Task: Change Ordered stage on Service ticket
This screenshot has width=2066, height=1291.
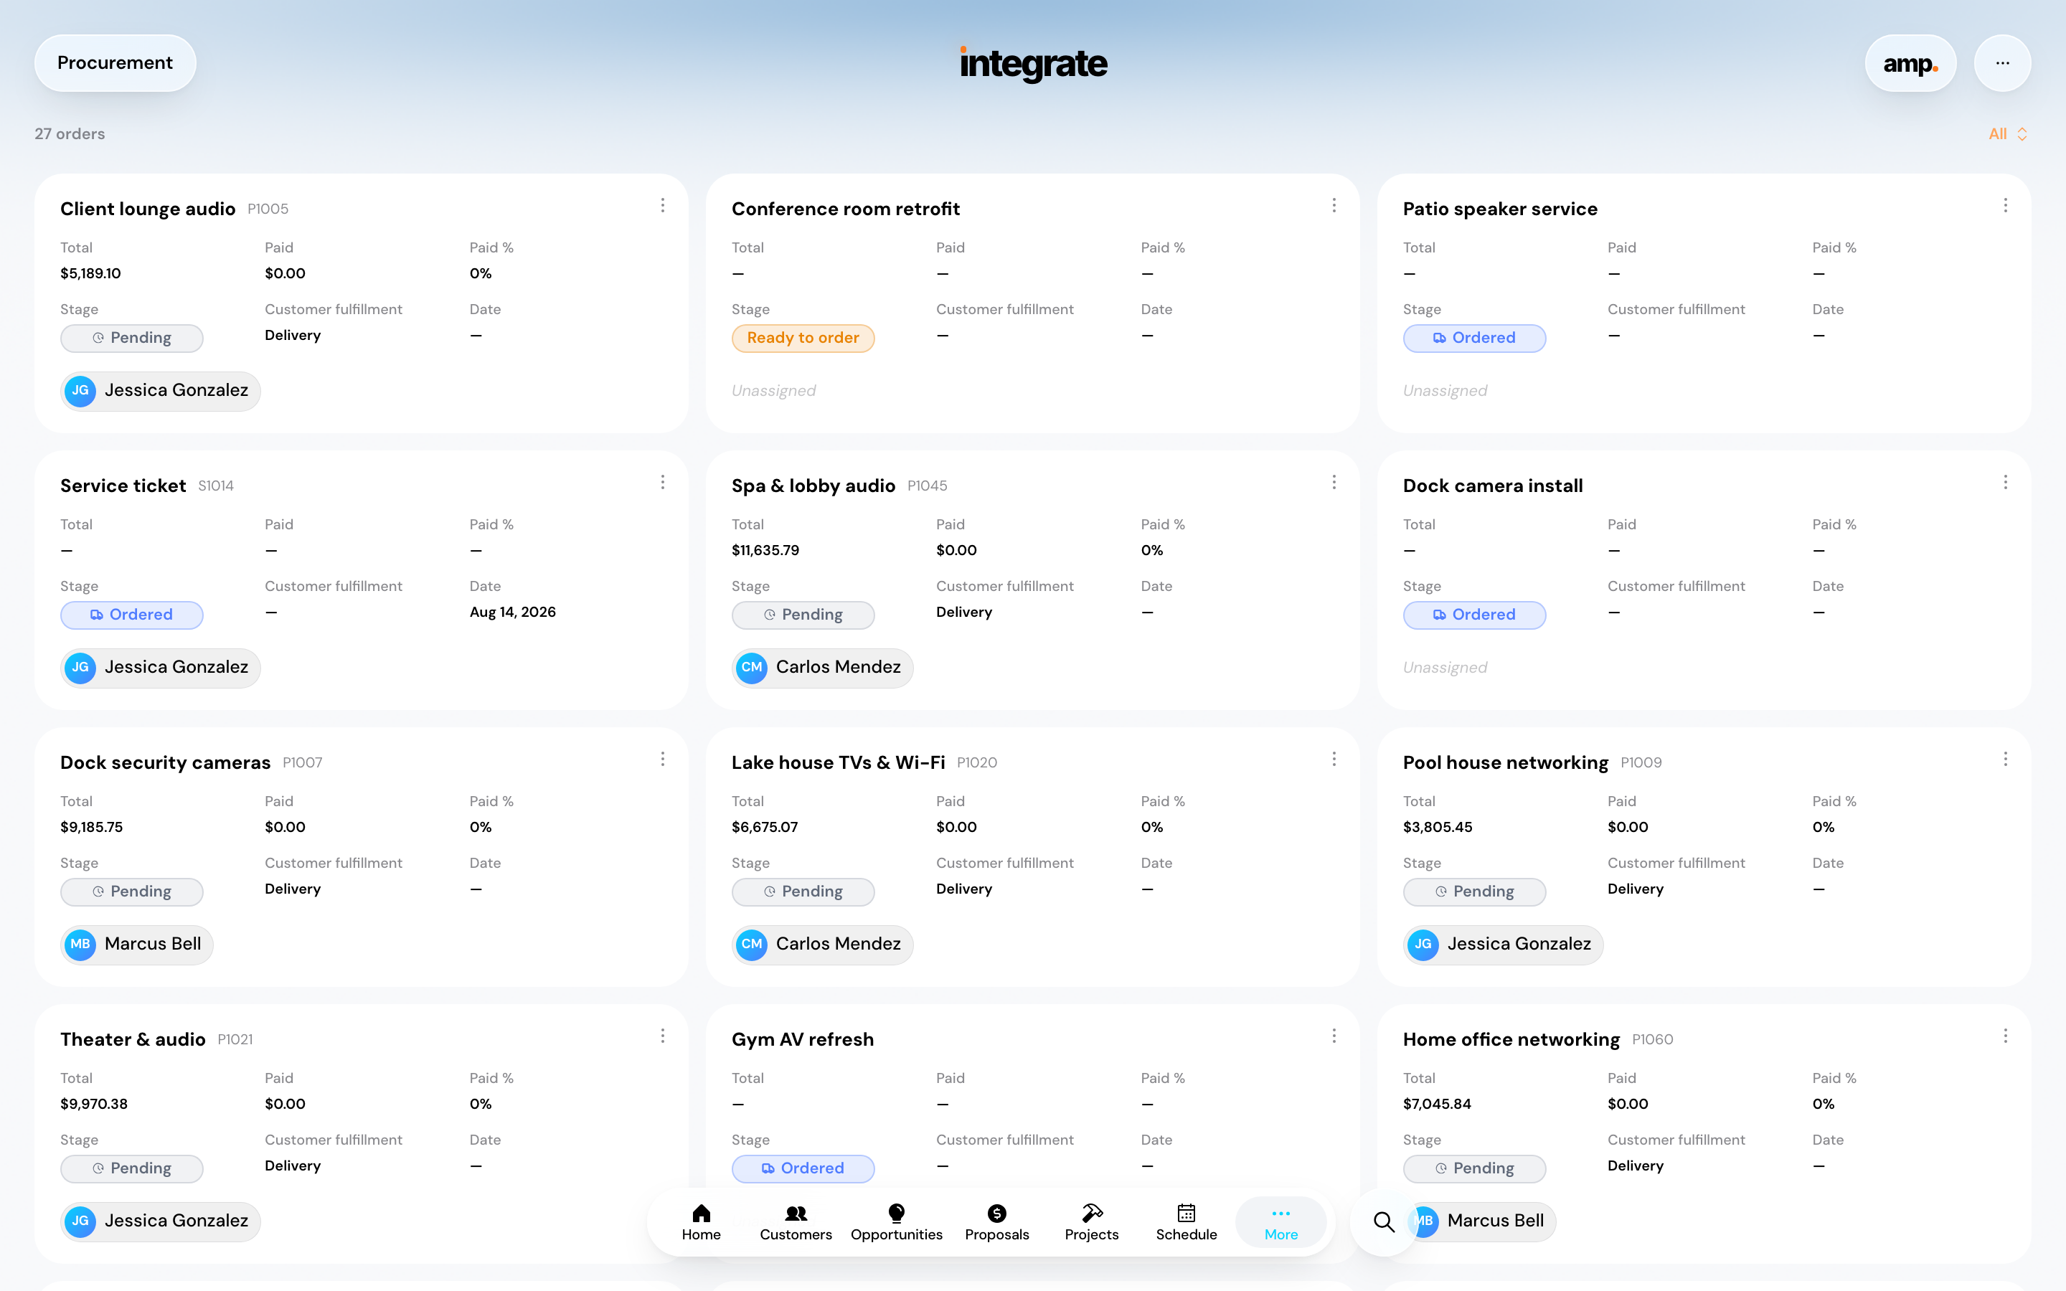Action: click(x=131, y=615)
